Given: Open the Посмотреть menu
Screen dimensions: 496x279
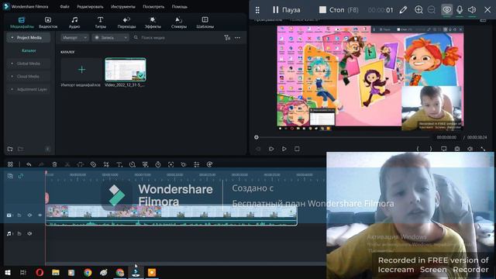Looking at the screenshot, I should [153, 7].
